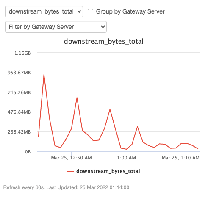Click the 238.42MB y-axis label
The height and width of the screenshot is (198, 208).
[19, 132]
